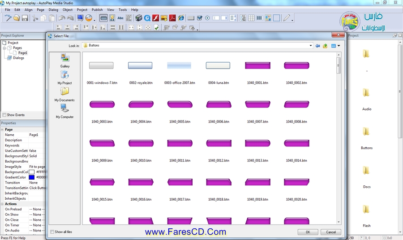The width and height of the screenshot is (403, 240).
Task: Enable the Show all files checkbox
Action: tap(52, 232)
